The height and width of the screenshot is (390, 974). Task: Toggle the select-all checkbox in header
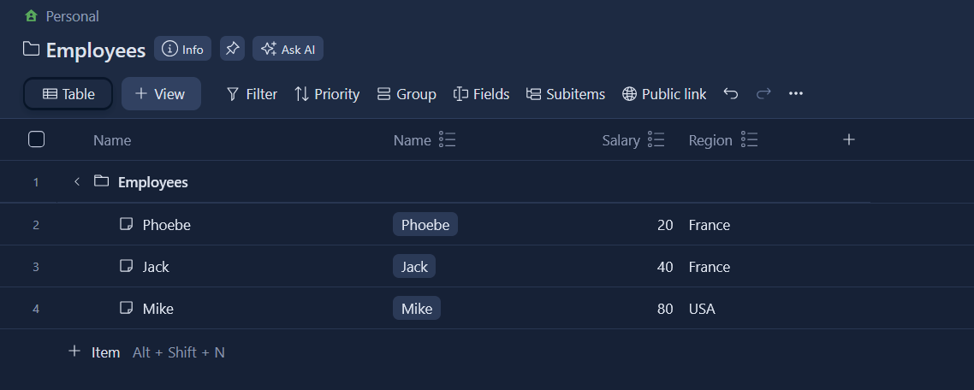[x=37, y=139]
